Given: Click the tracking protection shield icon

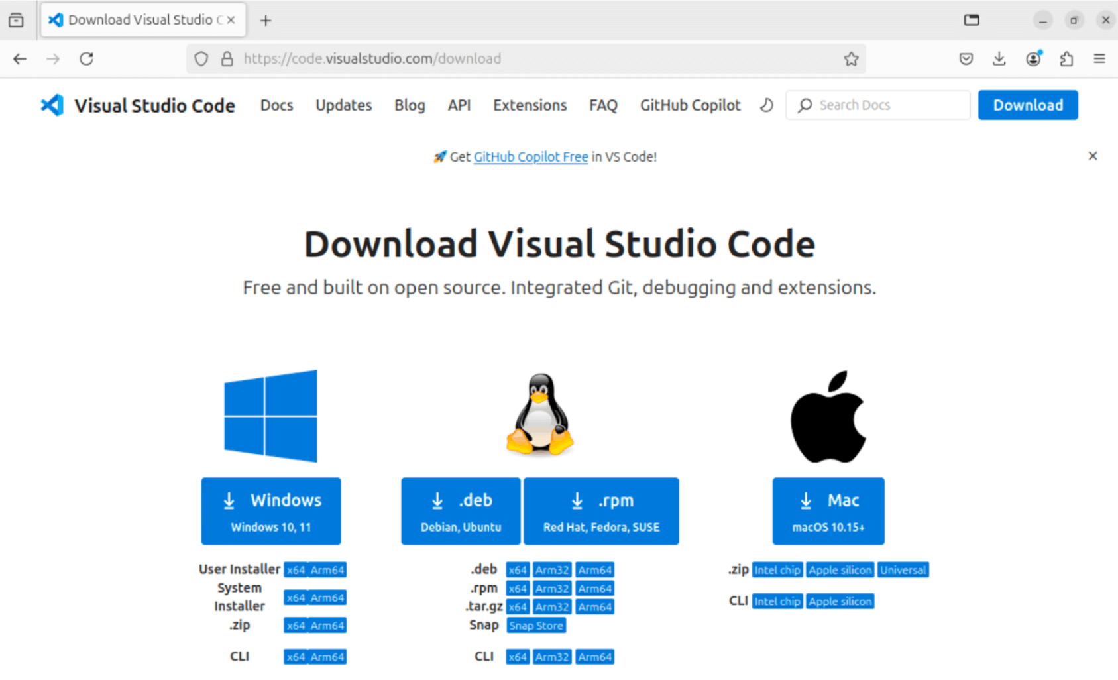Looking at the screenshot, I should tap(201, 58).
